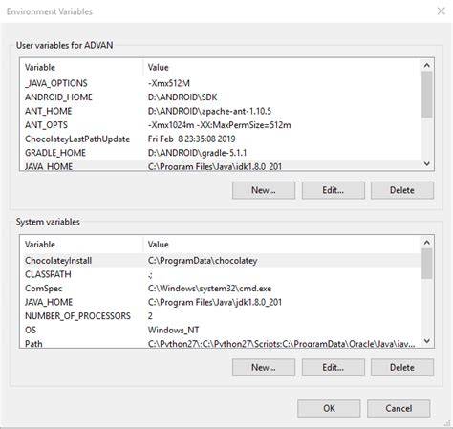Select the ANT_OPTS user variable row
This screenshot has height=429, width=453.
(x=221, y=125)
